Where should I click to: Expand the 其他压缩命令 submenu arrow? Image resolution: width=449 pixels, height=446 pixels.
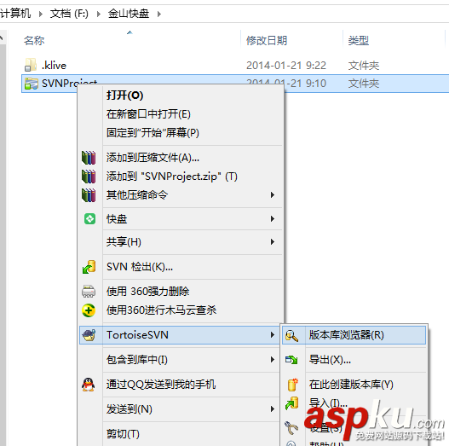[273, 195]
